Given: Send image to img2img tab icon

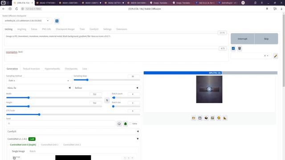Looking at the screenshot, I should (x=212, y=118).
